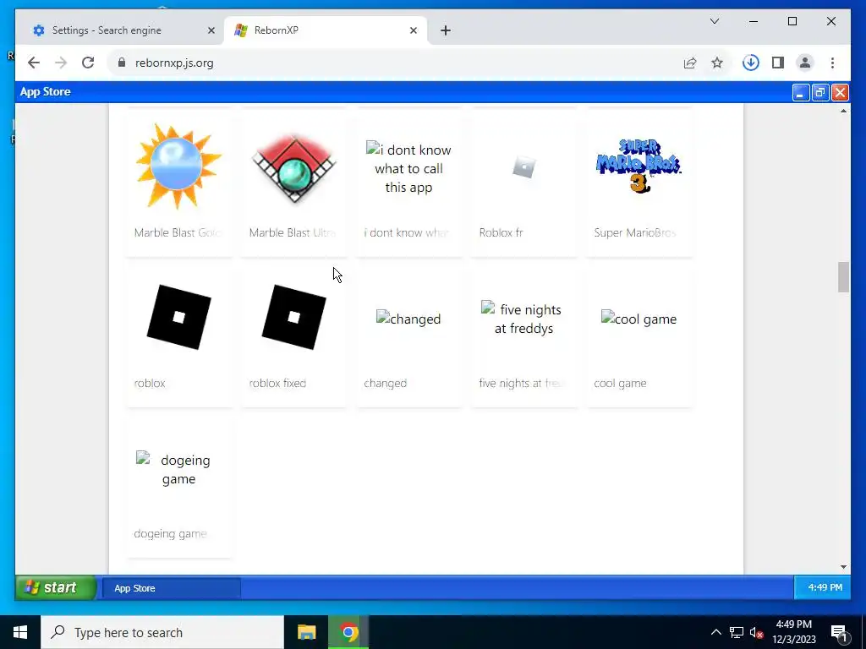The height and width of the screenshot is (649, 866).
Task: Toggle Chrome side panel
Action: [778, 63]
